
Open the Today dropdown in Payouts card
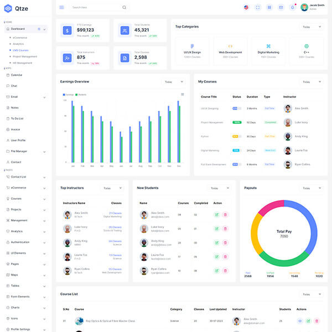(x=311, y=188)
